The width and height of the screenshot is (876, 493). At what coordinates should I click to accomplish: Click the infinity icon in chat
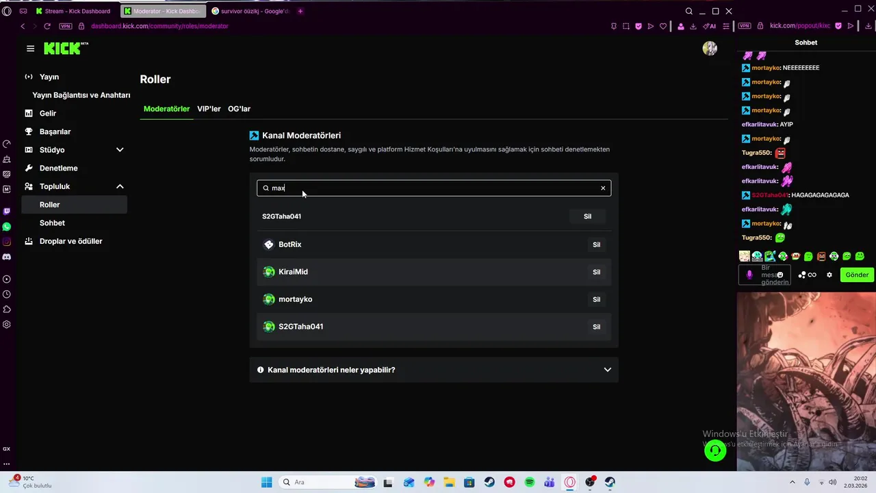(x=812, y=275)
